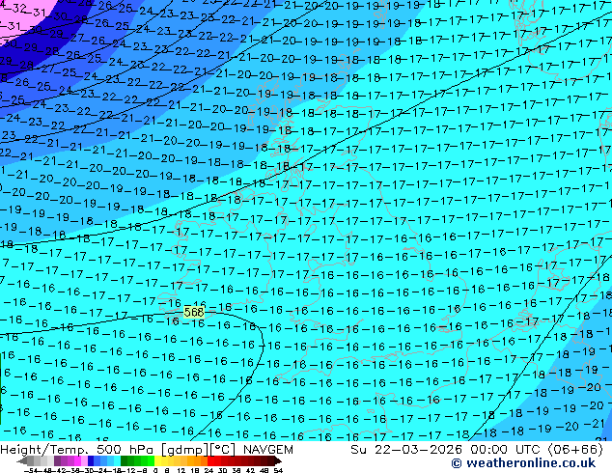612x473 pixels.
Task: Pick the cyan swatch in the legend
Action: pyautogui.click(x=114, y=460)
